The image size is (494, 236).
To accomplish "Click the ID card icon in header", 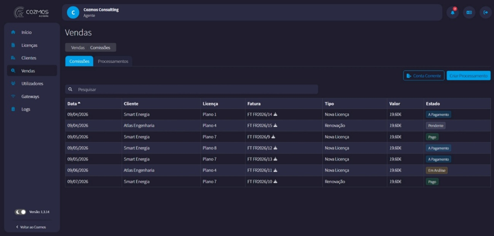I will pos(469,12).
